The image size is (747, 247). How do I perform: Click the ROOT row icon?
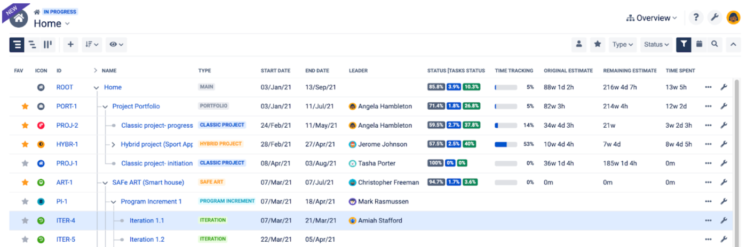41,87
